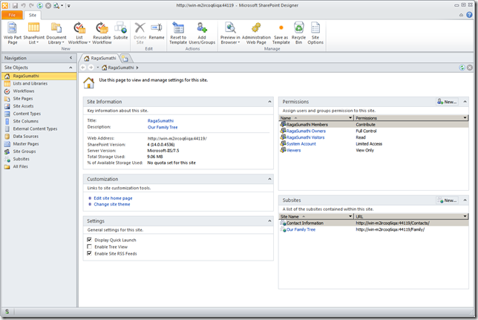Toggle Display Quick Launch checkbox

click(x=90, y=240)
